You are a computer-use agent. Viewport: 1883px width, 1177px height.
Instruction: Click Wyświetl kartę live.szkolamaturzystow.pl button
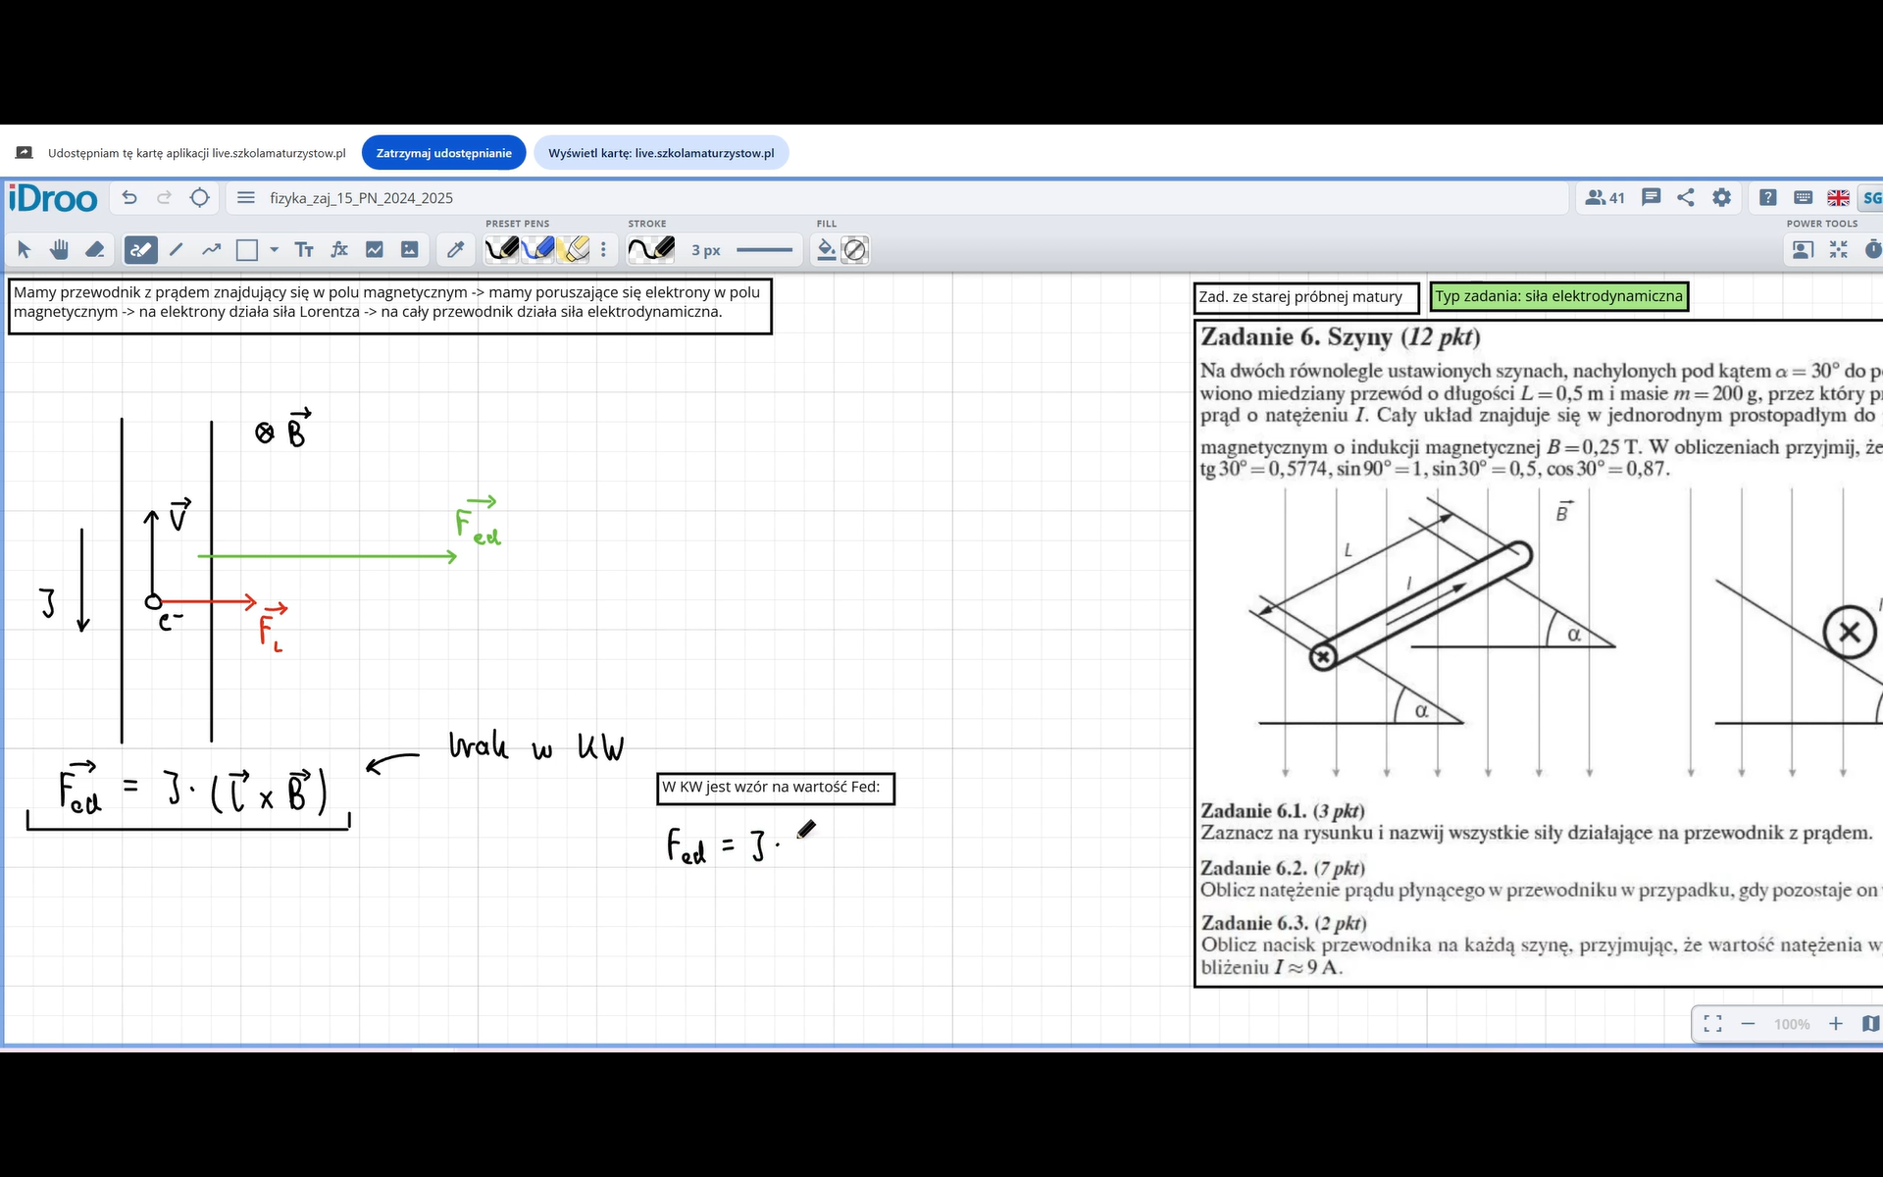661,153
